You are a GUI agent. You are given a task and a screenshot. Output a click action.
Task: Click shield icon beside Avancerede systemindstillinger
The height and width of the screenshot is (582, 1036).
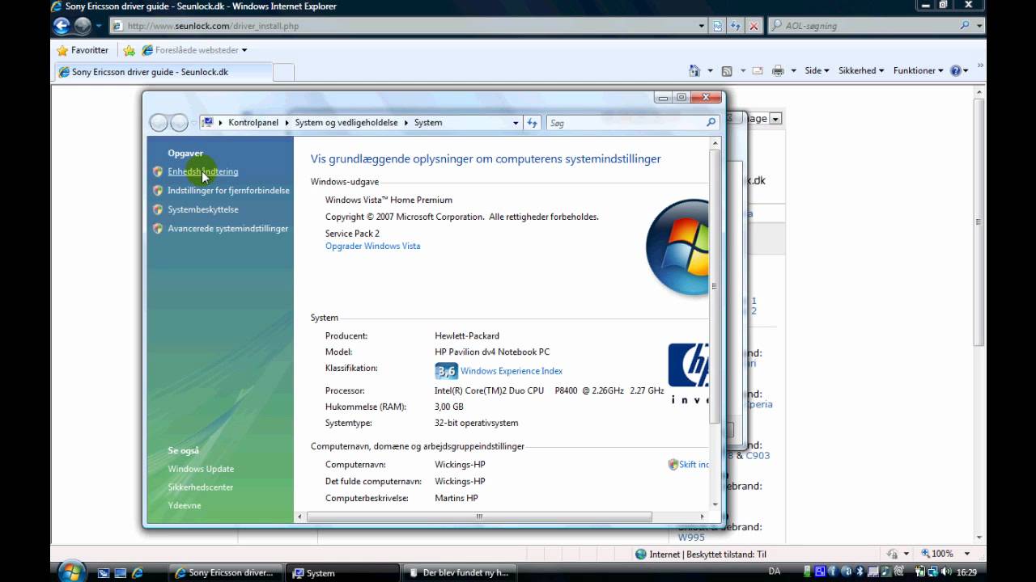tap(158, 229)
